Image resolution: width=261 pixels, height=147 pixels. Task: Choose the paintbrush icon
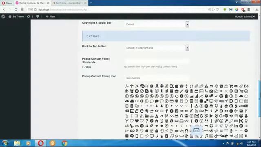click(181, 91)
